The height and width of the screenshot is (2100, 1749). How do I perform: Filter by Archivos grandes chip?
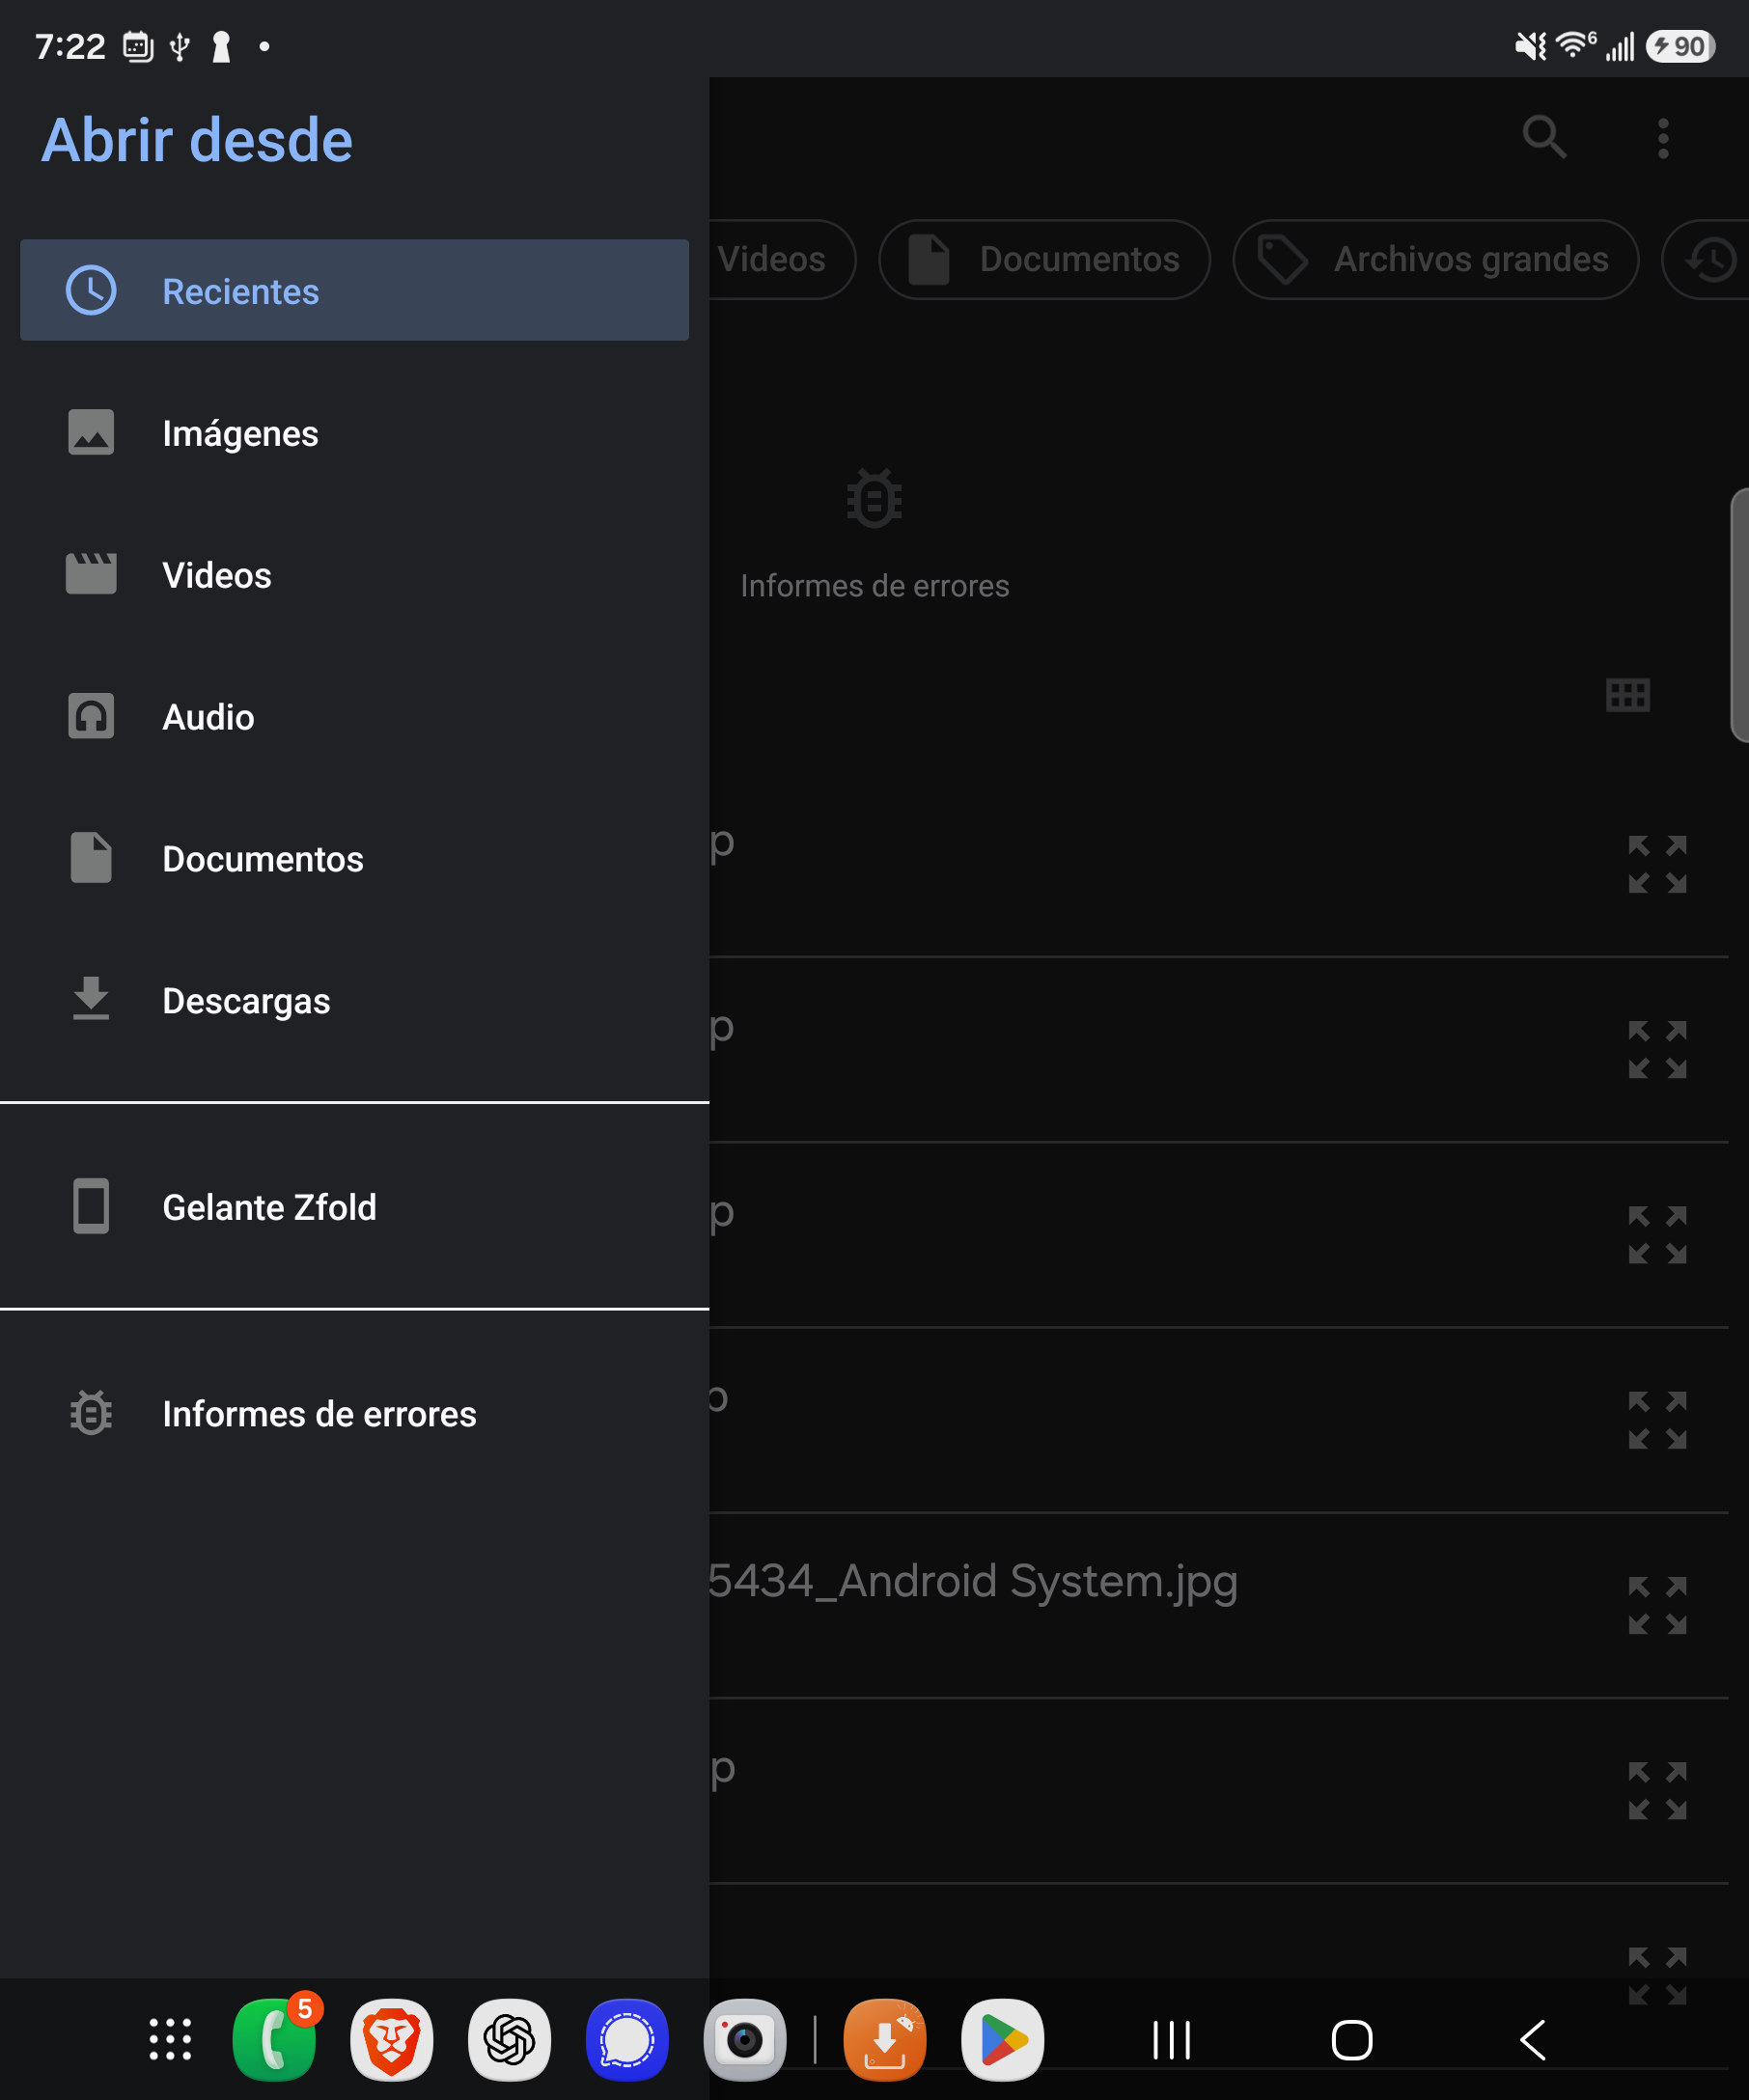(x=1435, y=259)
